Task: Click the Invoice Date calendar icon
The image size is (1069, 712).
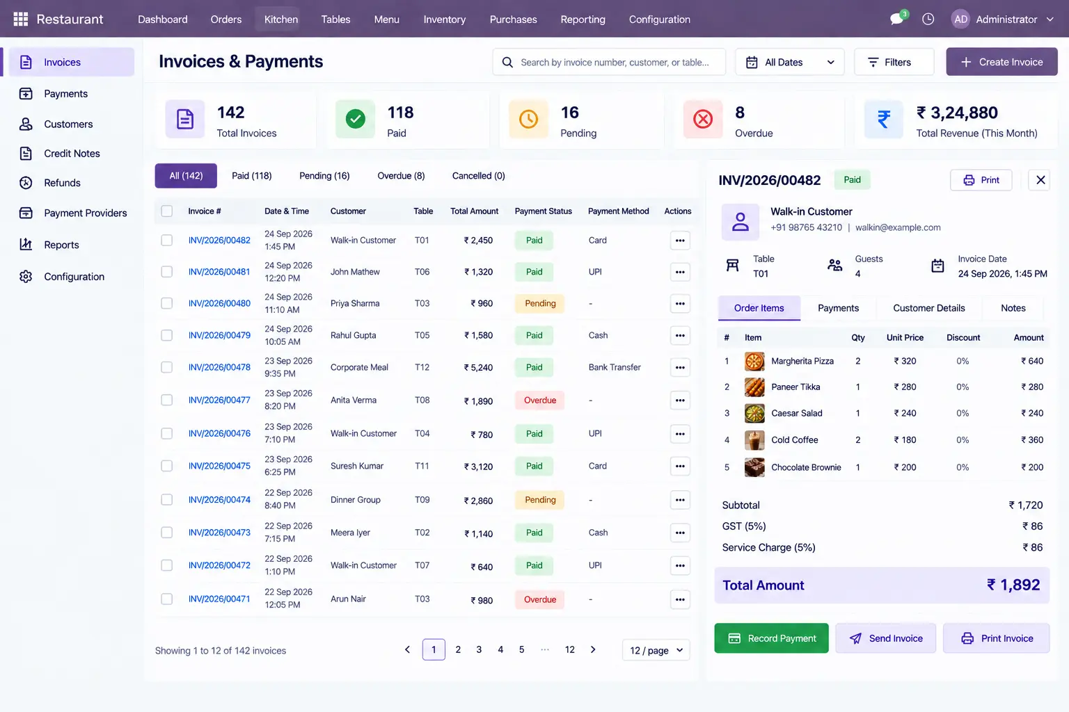Action: [x=937, y=266]
